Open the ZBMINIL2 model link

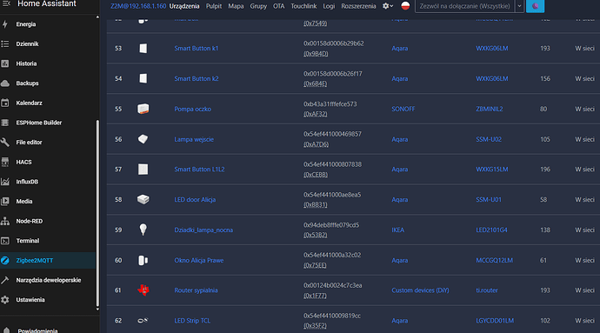pos(489,109)
